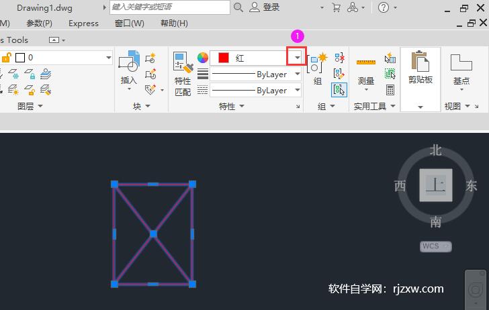Screen dimensions: 489x310
Task: Expand the 图层 panel
Action: (30, 106)
